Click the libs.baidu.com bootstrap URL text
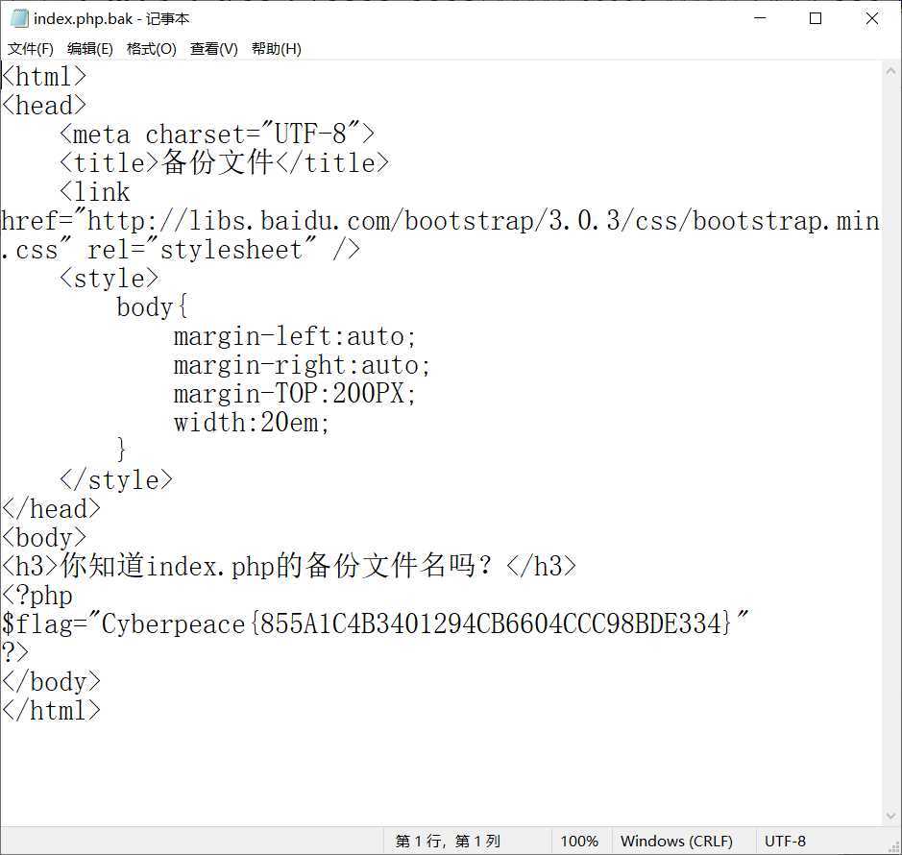The height and width of the screenshot is (855, 902). coord(483,221)
